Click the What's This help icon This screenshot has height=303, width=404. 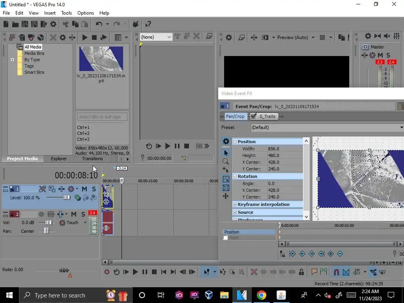[x=148, y=24]
